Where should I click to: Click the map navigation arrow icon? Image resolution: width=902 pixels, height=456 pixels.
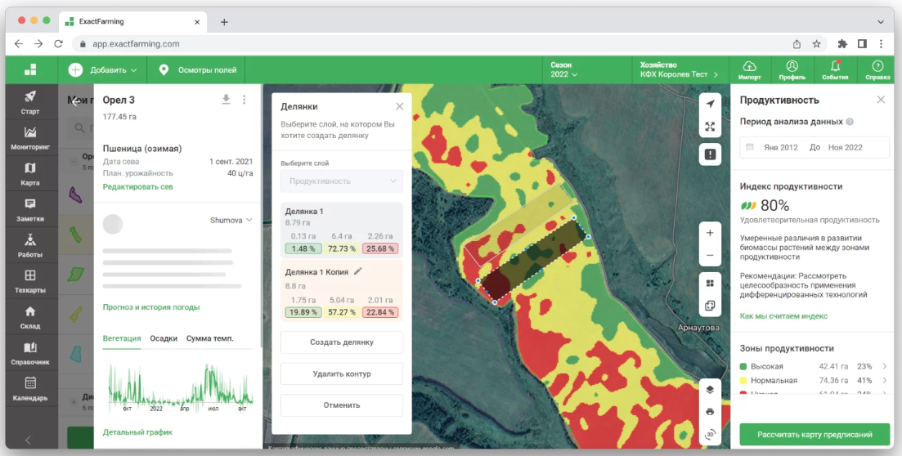coord(710,104)
